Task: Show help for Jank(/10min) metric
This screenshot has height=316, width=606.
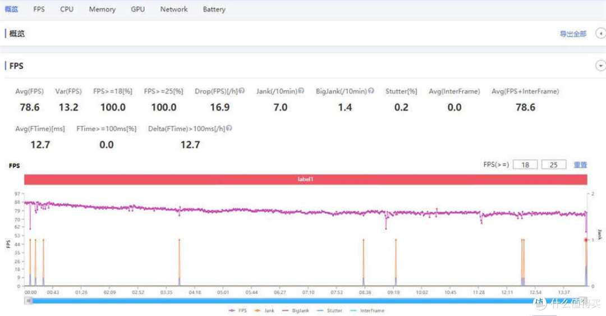Action: 301,91
